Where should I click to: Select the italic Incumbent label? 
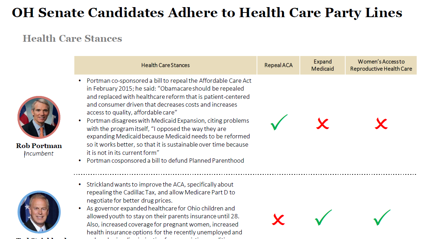click(39, 154)
